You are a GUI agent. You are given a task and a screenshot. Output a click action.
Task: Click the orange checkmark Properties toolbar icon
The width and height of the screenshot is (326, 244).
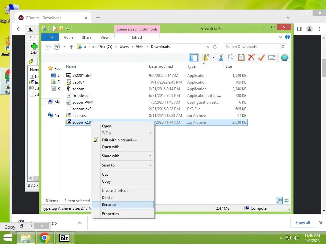[262, 58]
